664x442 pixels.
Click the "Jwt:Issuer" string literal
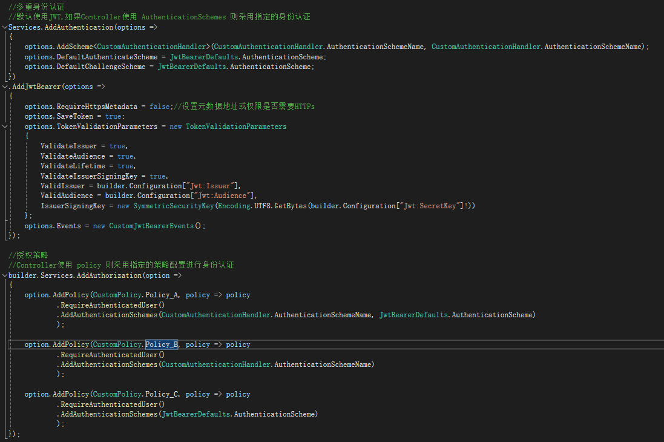click(x=211, y=186)
